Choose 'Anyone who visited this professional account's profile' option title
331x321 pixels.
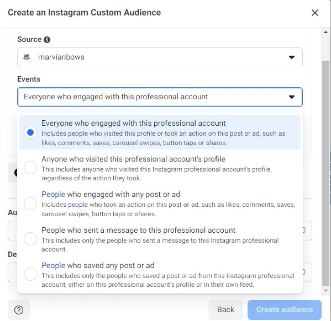coord(133,159)
